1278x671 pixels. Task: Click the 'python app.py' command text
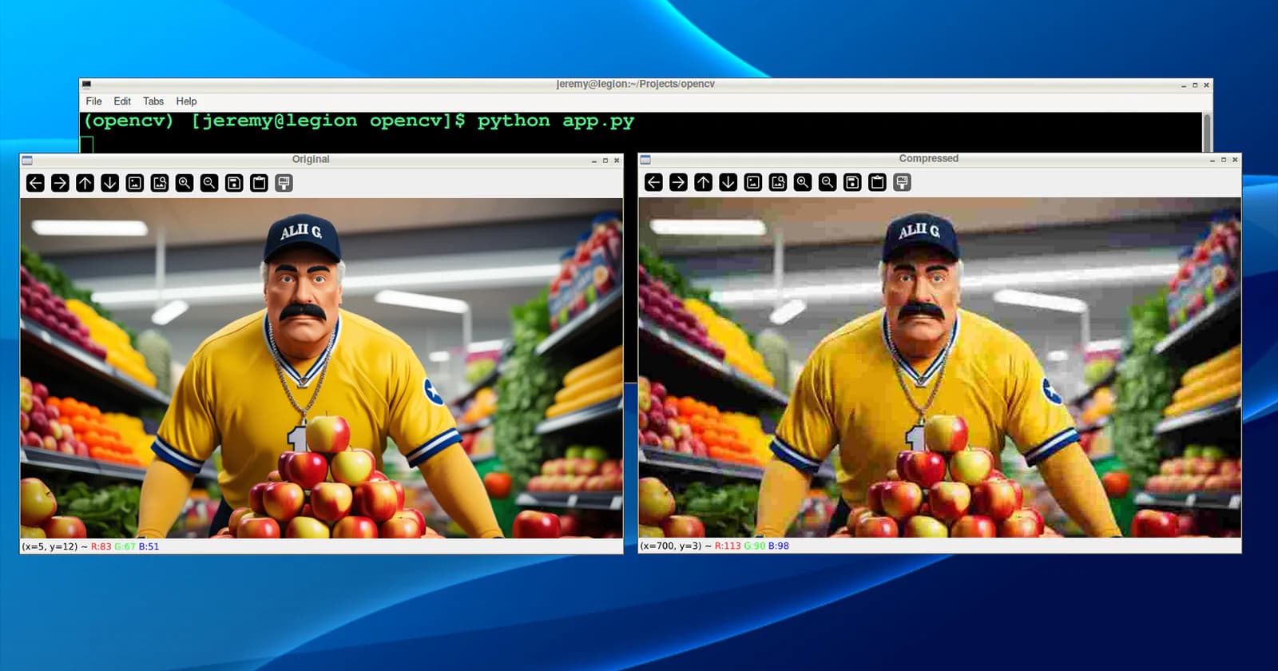[x=556, y=121]
